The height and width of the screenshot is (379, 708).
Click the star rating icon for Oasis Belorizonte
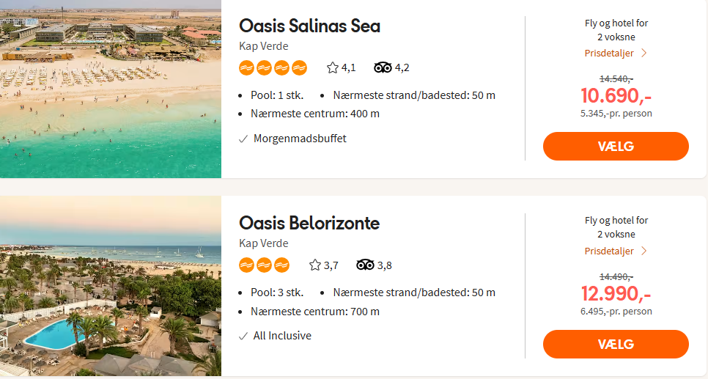[315, 265]
